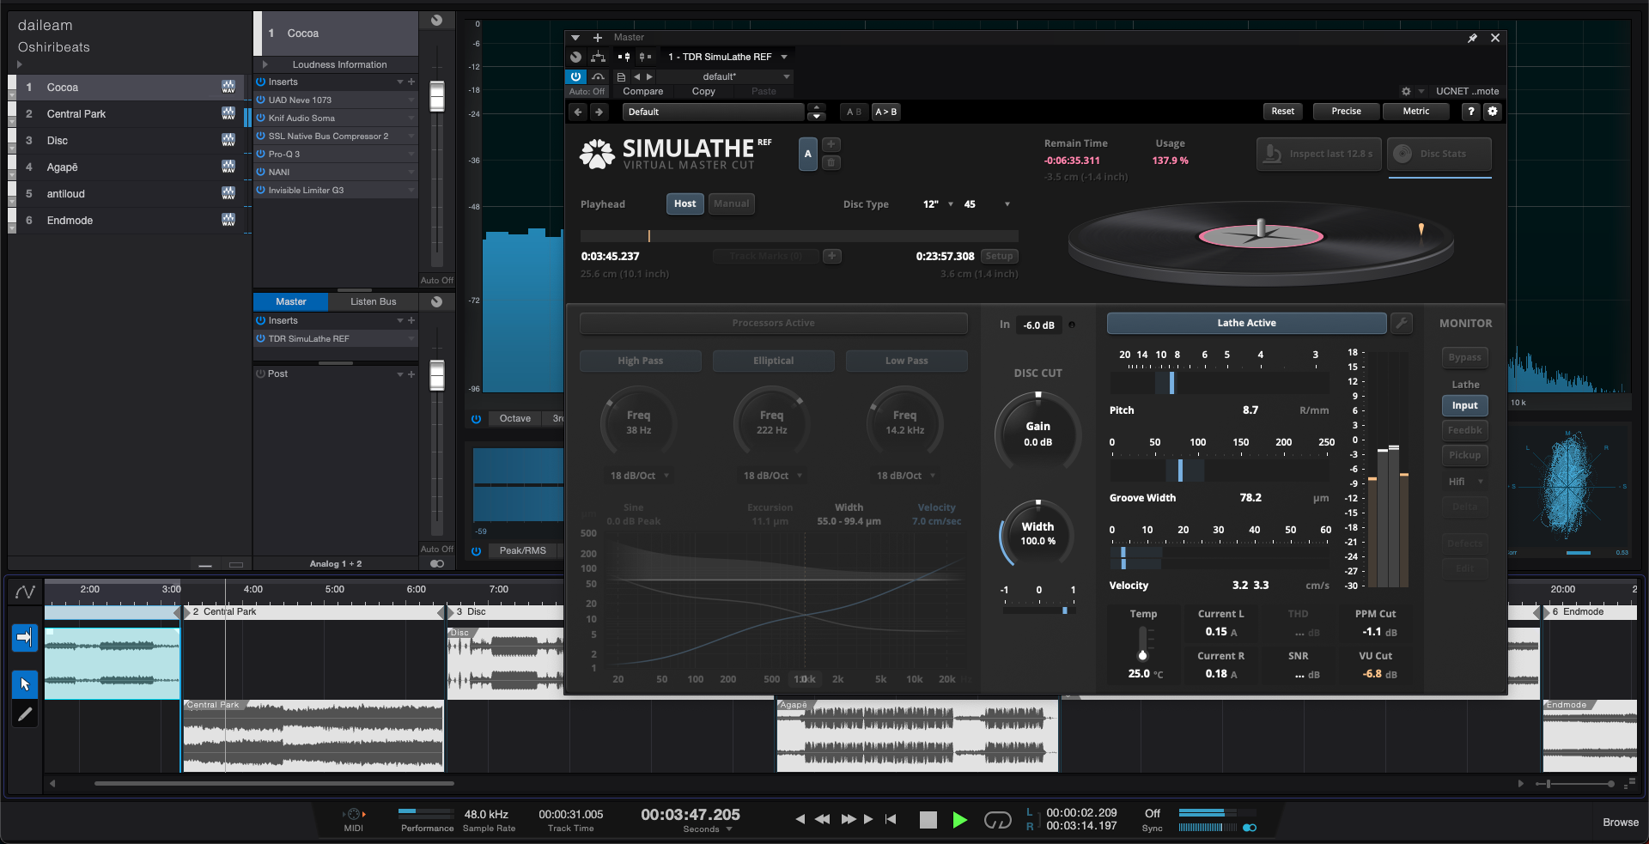Return to start in the transport
Screen dimensions: 1649x844
(891, 820)
